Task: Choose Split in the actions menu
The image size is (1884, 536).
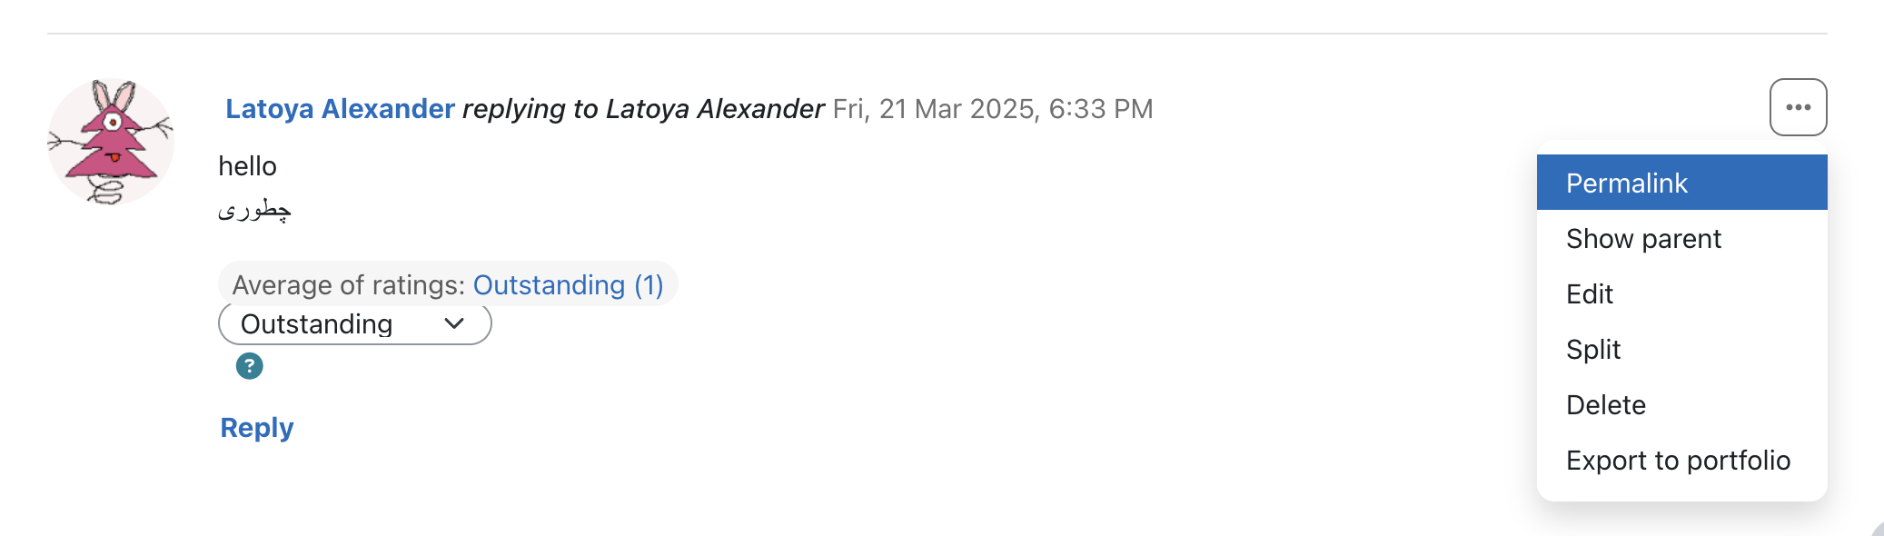Action: (x=1681, y=349)
